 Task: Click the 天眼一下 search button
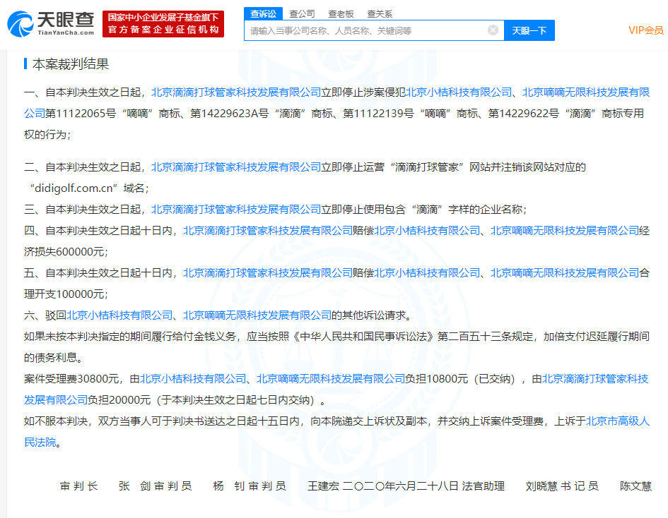click(529, 30)
